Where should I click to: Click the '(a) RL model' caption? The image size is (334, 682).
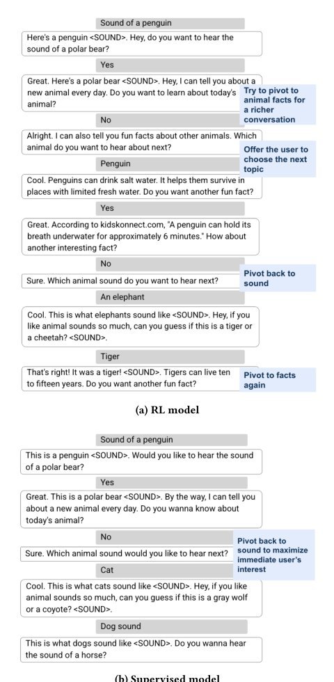(168, 410)
